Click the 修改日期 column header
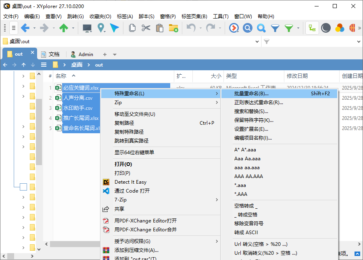The image size is (363, 260). pos(297,76)
